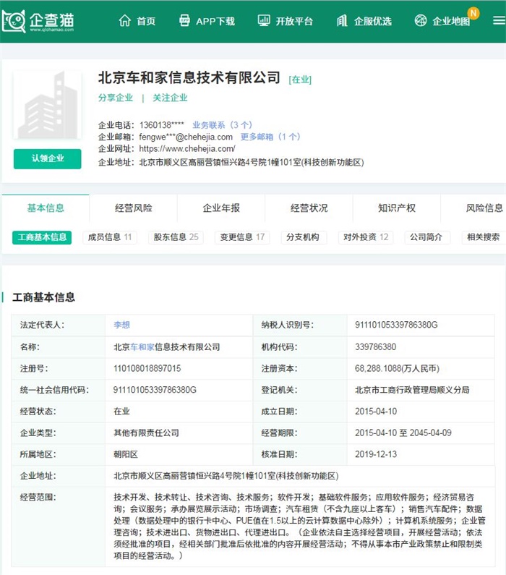The height and width of the screenshot is (575, 506).
Task: Select 成员信息 11 sub-tab
Action: 110,237
